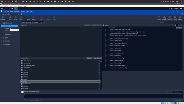Open the Git Flow tool
Screen dimensions: 184x104
(x=159, y=18)
